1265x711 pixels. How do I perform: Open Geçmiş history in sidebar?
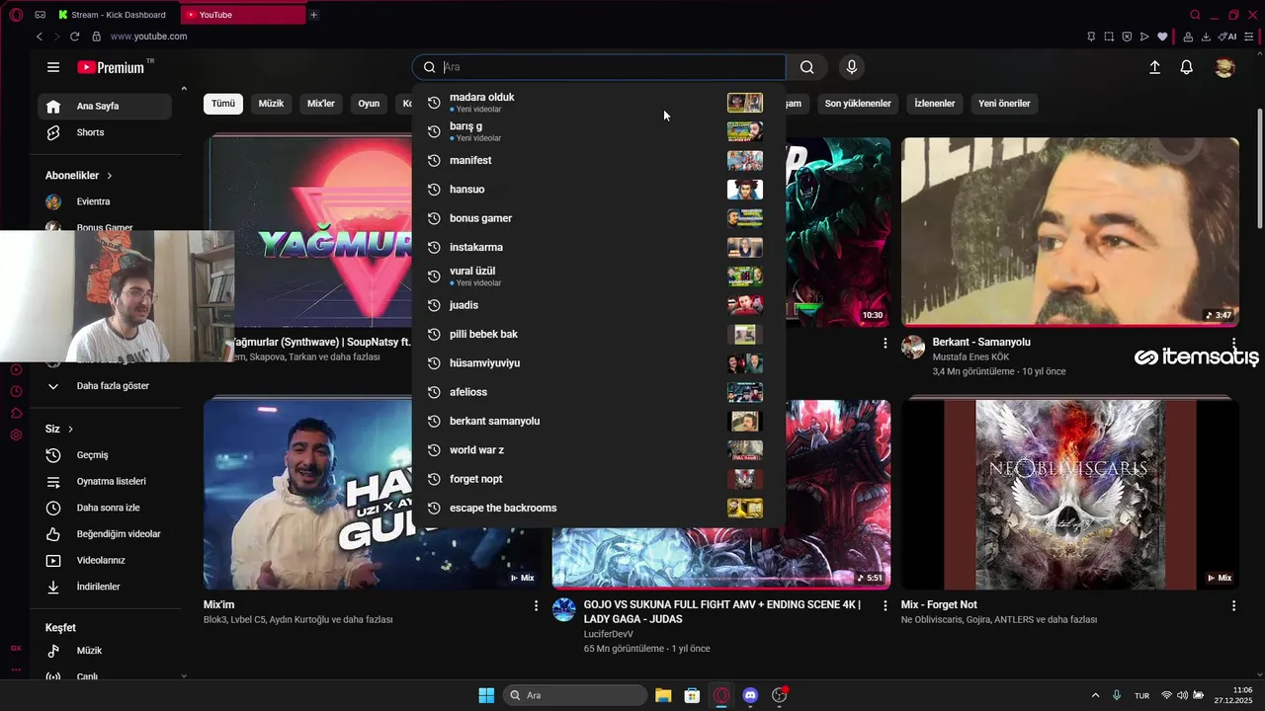[105, 455]
